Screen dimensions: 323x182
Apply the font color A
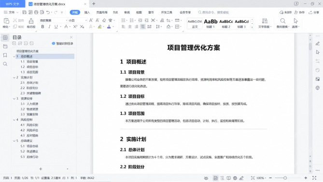[109, 27]
